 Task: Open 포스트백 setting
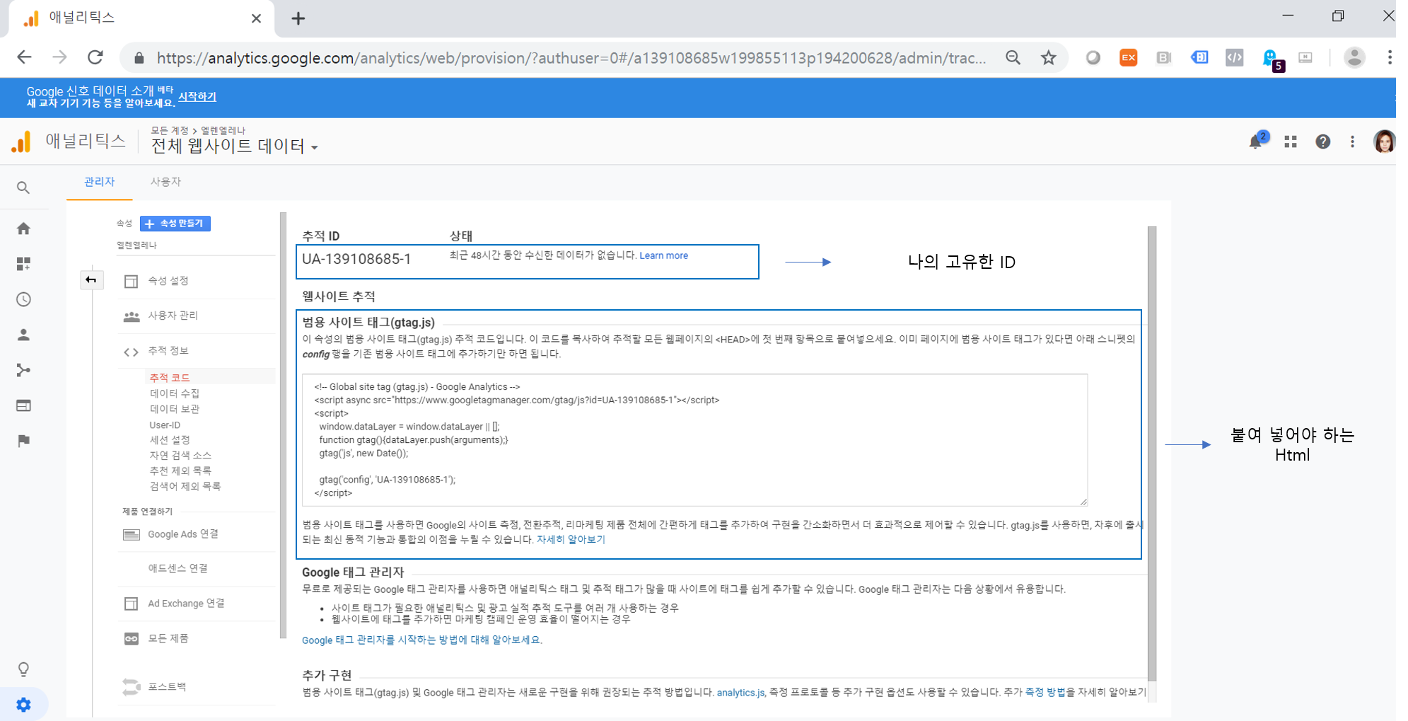coord(167,687)
